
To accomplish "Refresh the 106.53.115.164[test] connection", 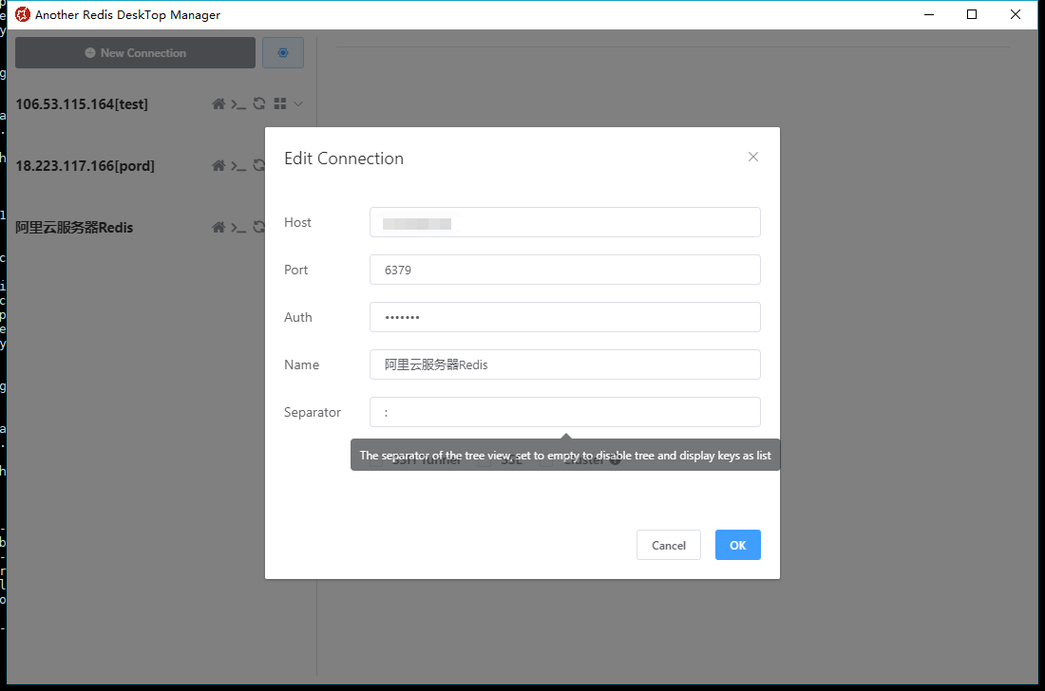I will [x=259, y=103].
